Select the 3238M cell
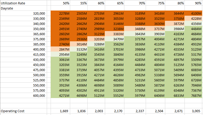The image size is (203, 115). click(x=115, y=29)
